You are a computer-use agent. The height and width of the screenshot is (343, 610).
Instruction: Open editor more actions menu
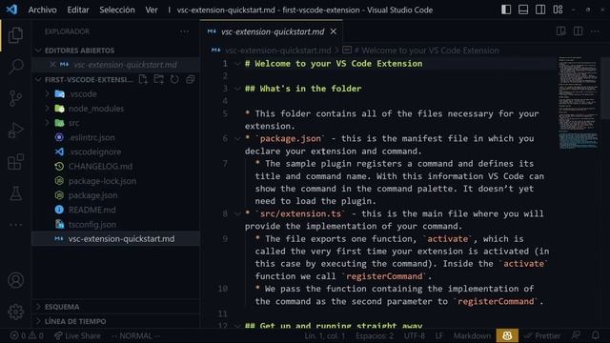click(595, 31)
